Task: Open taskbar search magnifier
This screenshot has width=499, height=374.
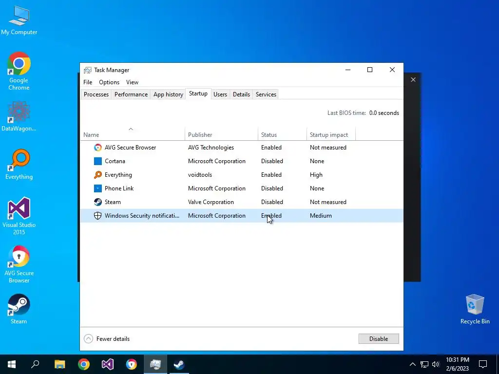Action: 35,364
